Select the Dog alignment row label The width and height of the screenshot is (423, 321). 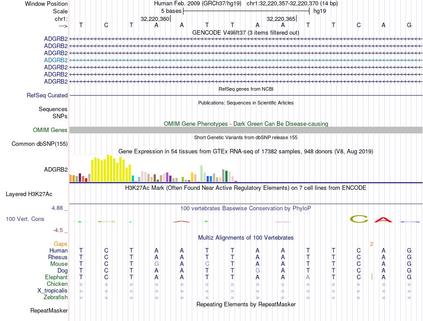pos(62,271)
